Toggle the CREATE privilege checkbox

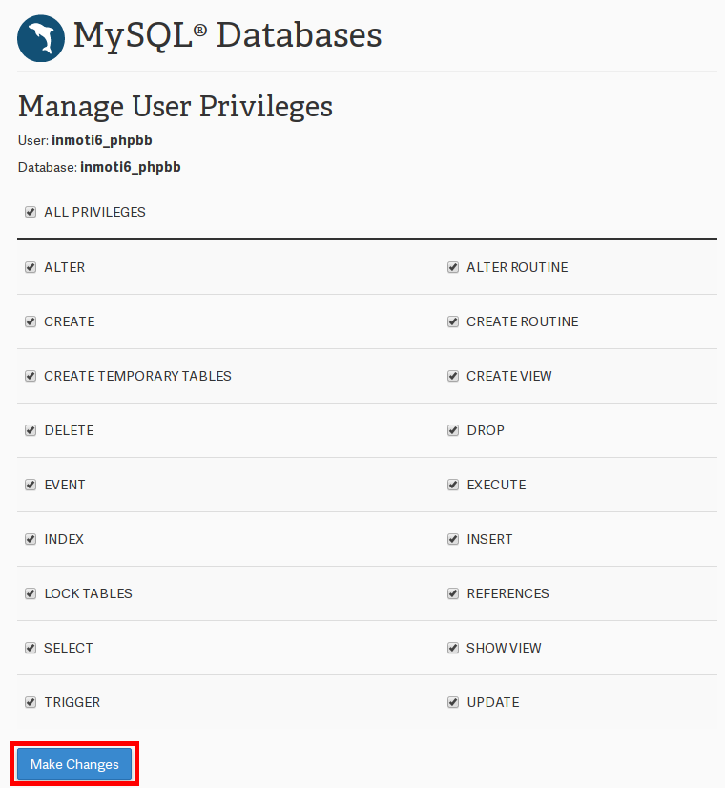click(31, 321)
